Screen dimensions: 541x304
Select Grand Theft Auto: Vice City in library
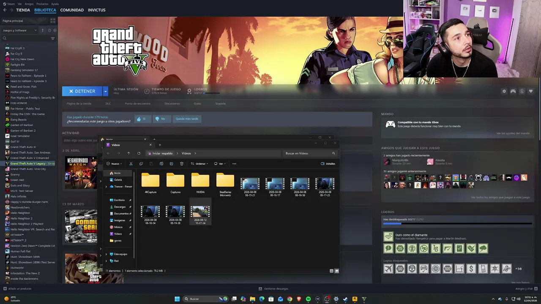click(28, 169)
